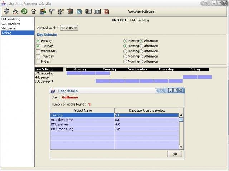Click the ID card toolbar icon
The image size is (229, 171).
click(x=88, y=11)
